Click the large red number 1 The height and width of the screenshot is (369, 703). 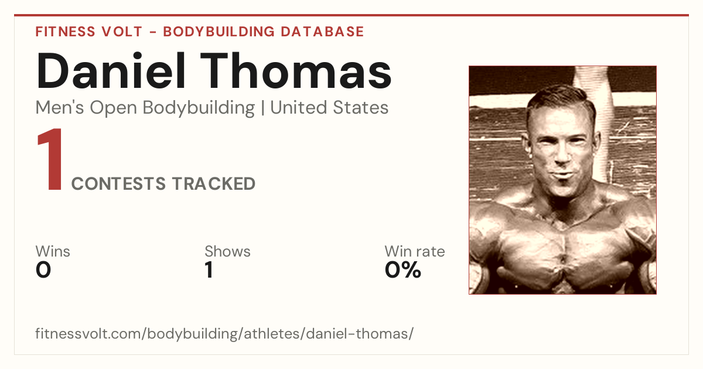[50, 161]
